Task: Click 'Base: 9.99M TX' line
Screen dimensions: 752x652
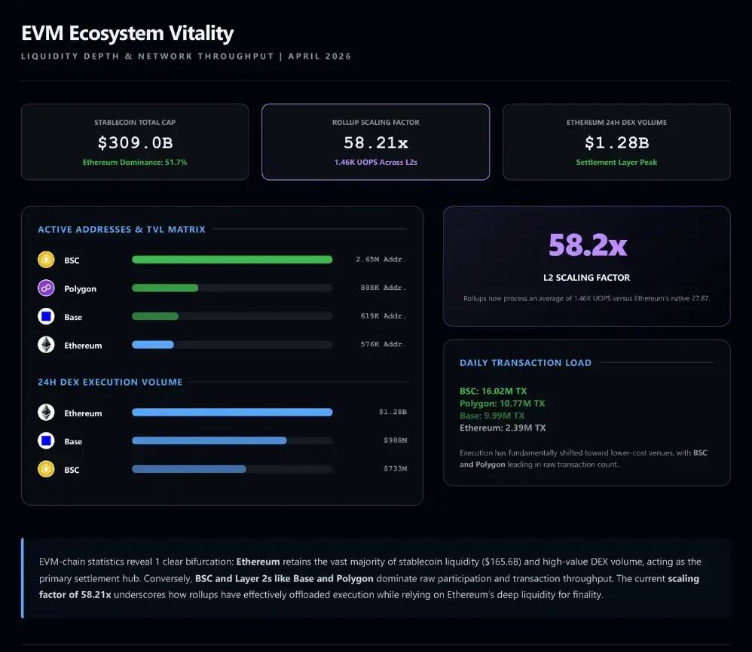Action: (492, 416)
